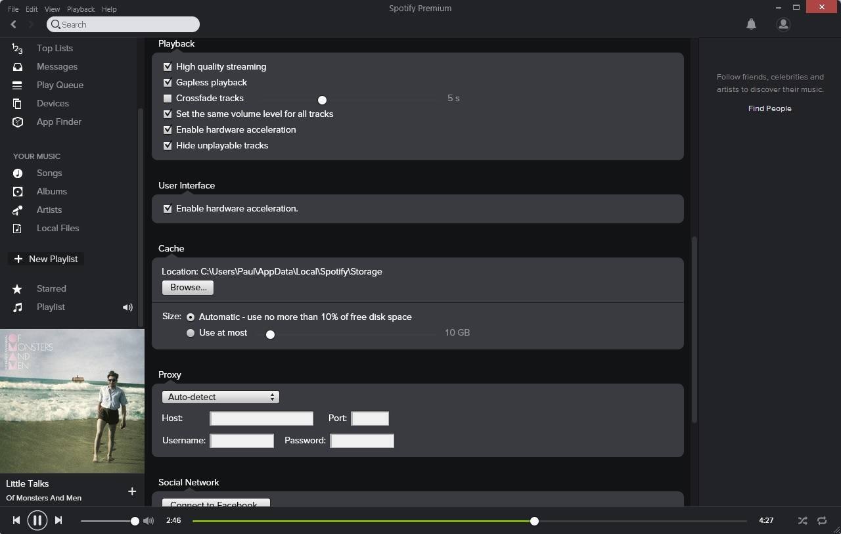Click the proxy Host field
The width and height of the screenshot is (841, 534).
[261, 418]
